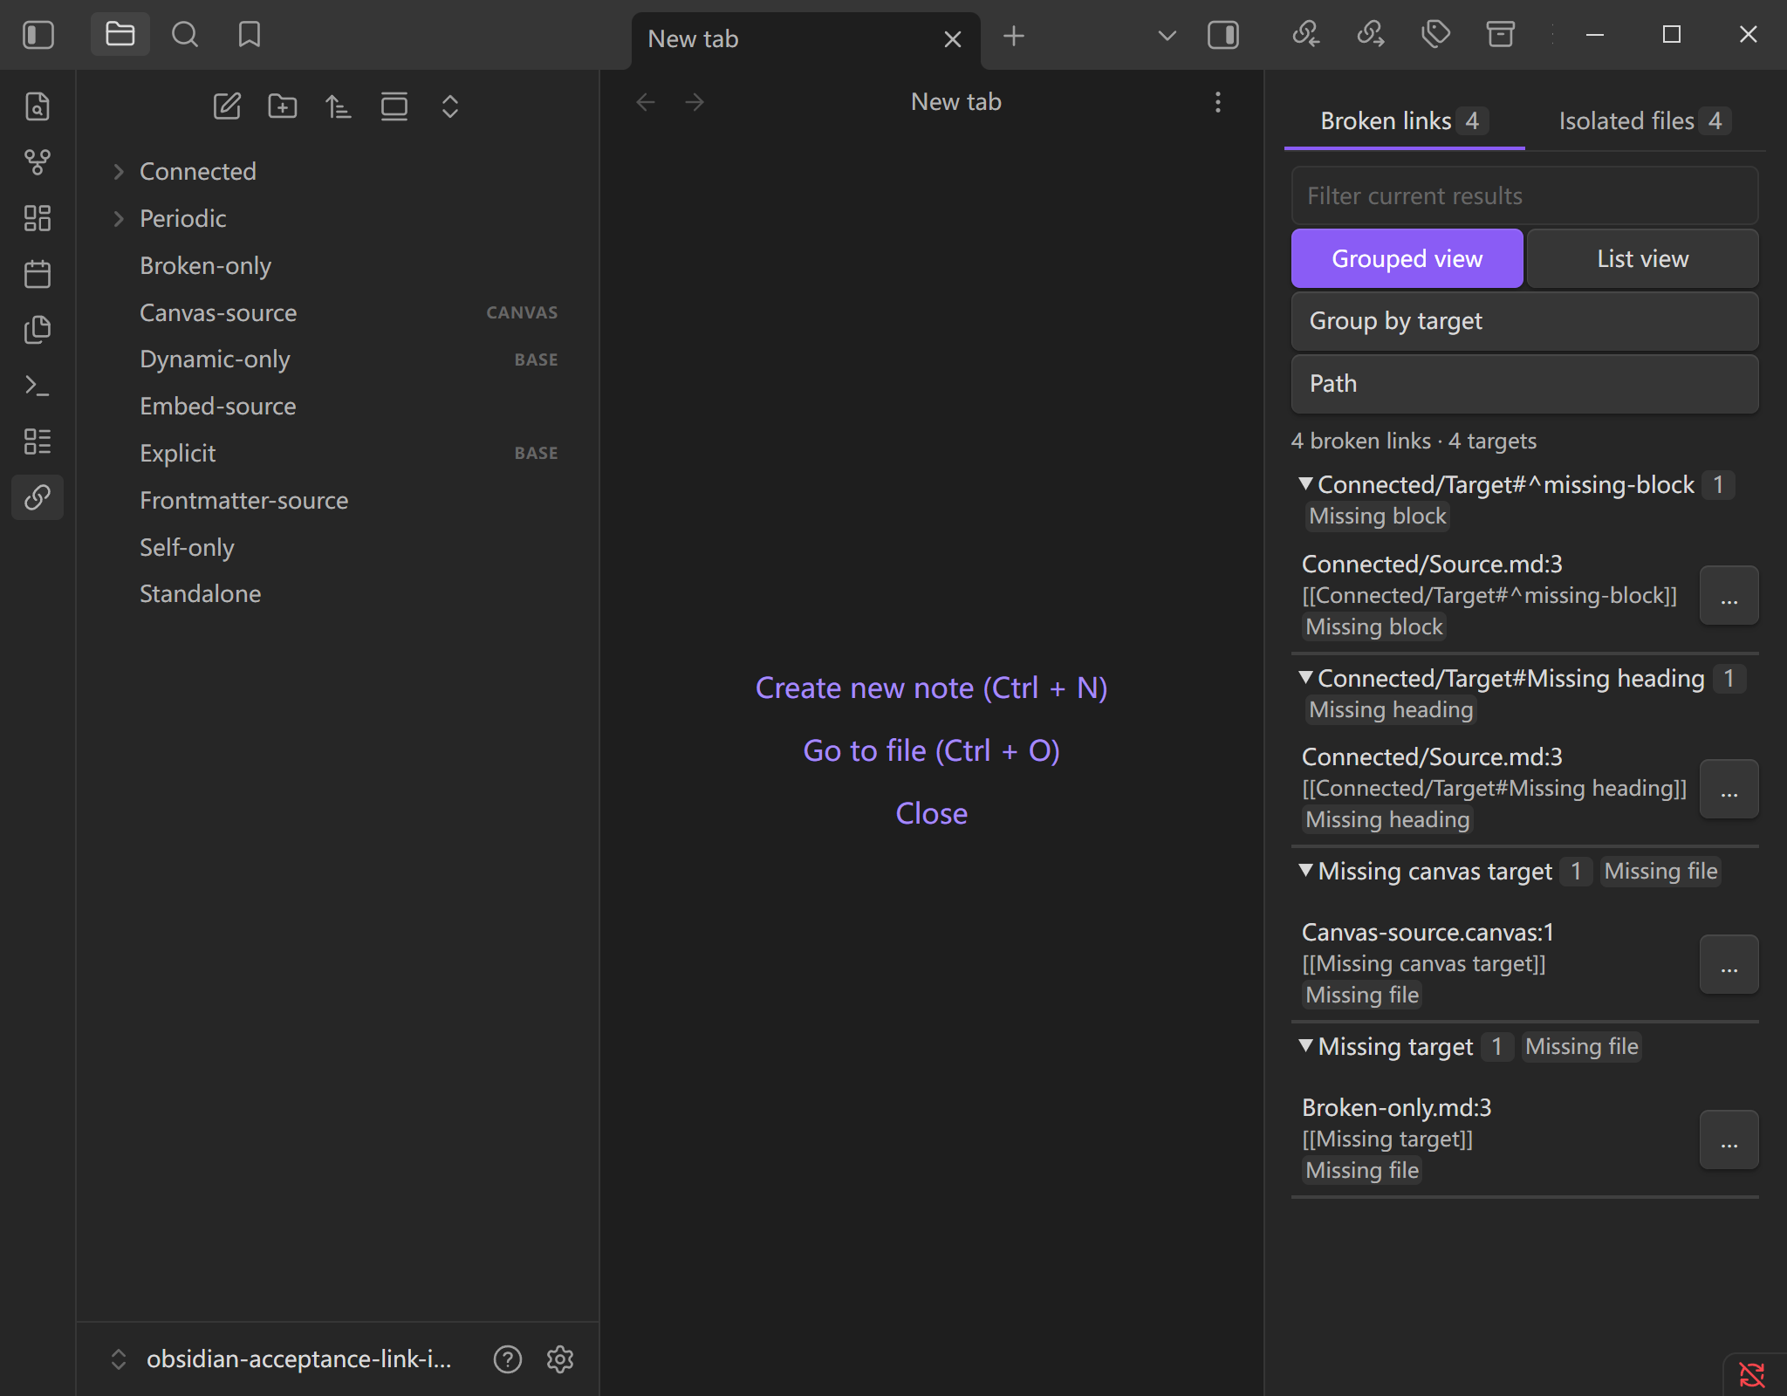The image size is (1787, 1396).
Task: Navigate back arrow in tab header
Action: (x=646, y=102)
